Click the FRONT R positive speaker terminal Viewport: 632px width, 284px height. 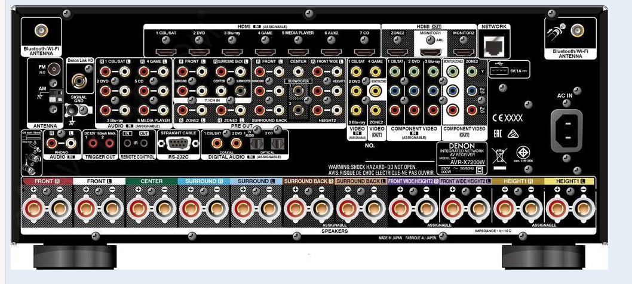pyautogui.click(x=33, y=209)
